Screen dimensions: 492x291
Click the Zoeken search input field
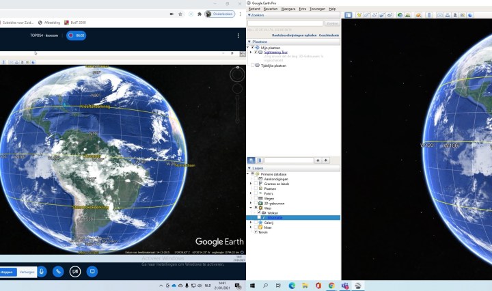286,23
